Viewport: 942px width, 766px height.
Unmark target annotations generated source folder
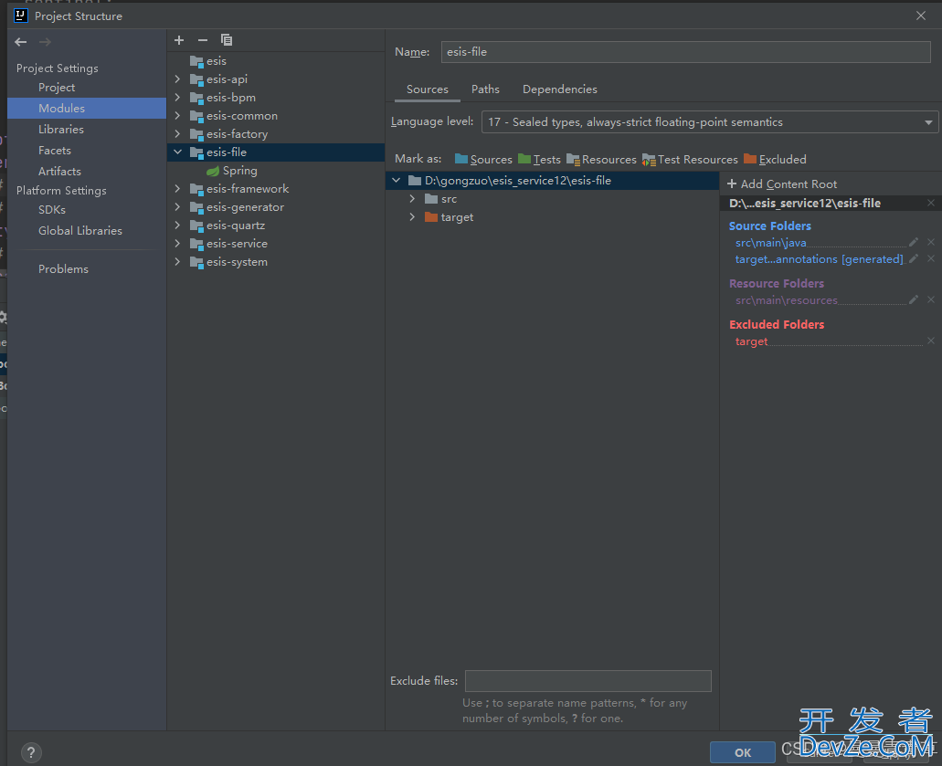point(931,258)
